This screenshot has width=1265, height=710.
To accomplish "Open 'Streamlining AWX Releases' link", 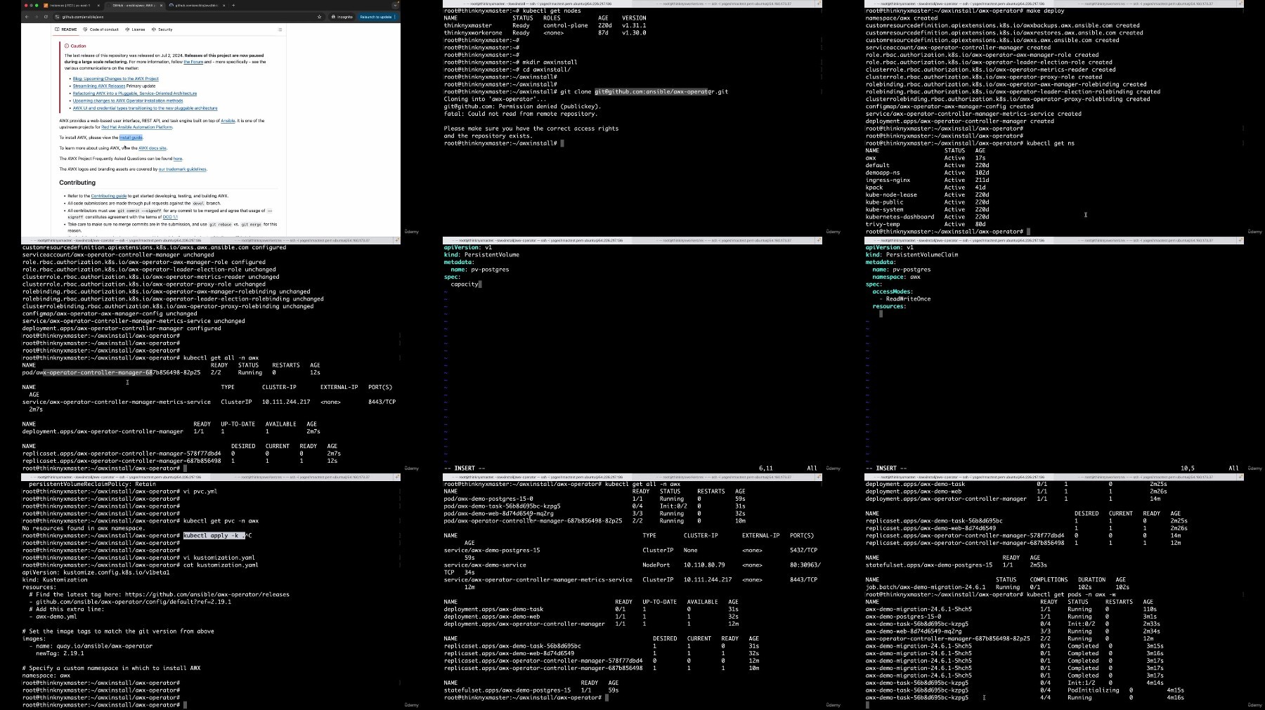I will click(99, 86).
